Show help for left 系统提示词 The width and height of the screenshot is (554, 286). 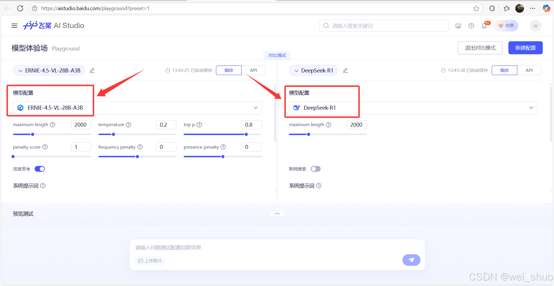click(x=43, y=186)
